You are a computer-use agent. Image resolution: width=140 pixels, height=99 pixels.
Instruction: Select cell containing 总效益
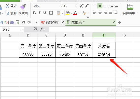coord(104,46)
